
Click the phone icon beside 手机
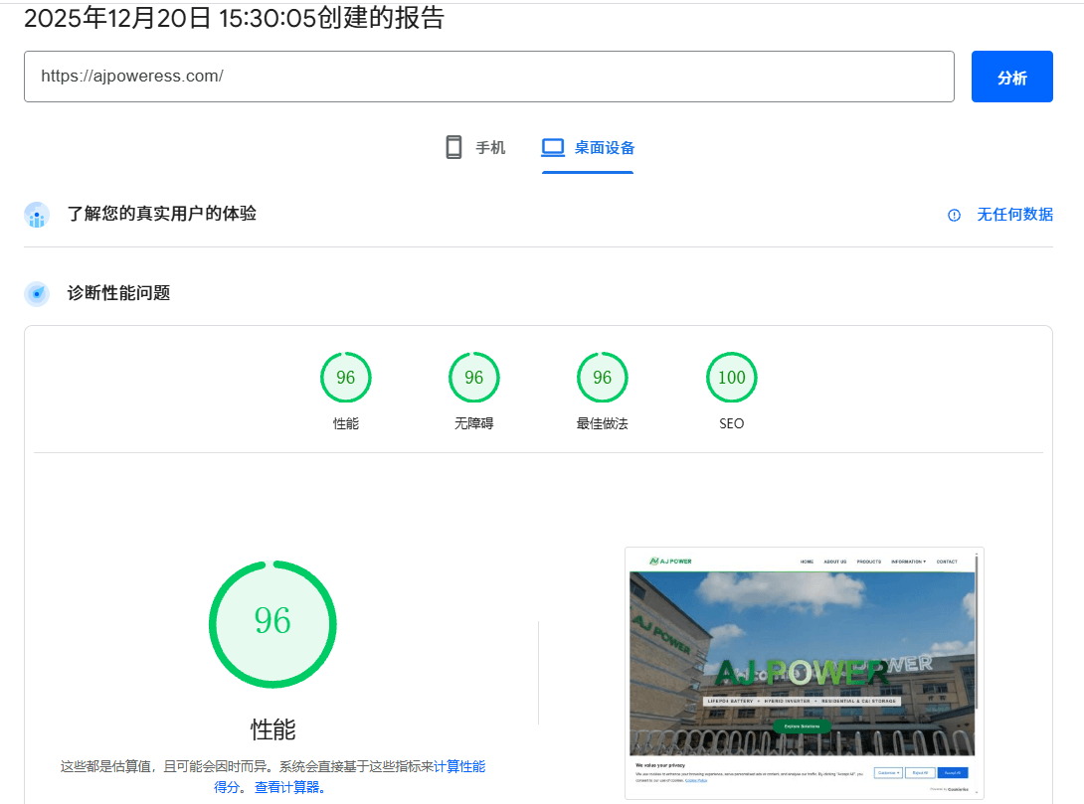[453, 146]
